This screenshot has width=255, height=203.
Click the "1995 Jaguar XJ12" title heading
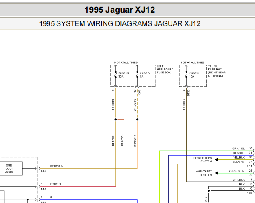[120, 10]
